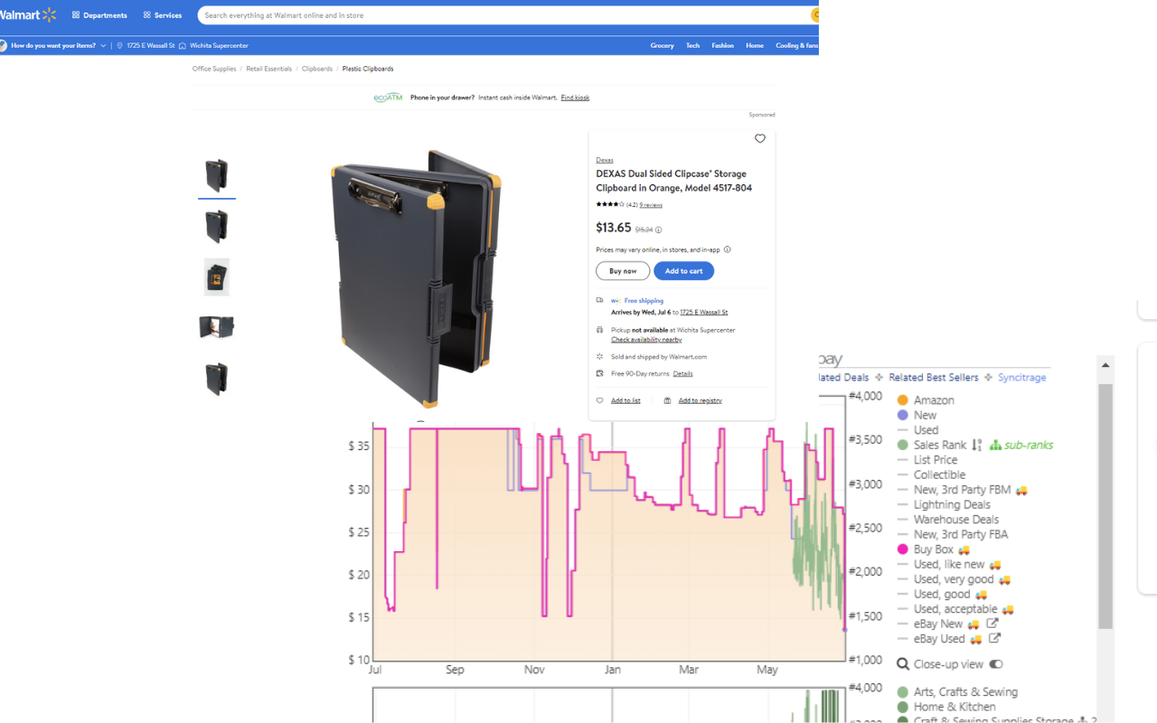Open the Departments menu

(99, 15)
